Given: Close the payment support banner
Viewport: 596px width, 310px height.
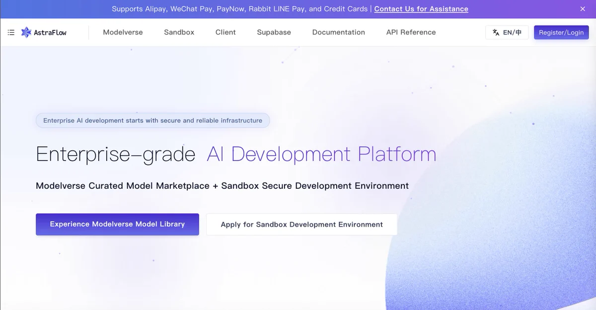Looking at the screenshot, I should 583,9.
